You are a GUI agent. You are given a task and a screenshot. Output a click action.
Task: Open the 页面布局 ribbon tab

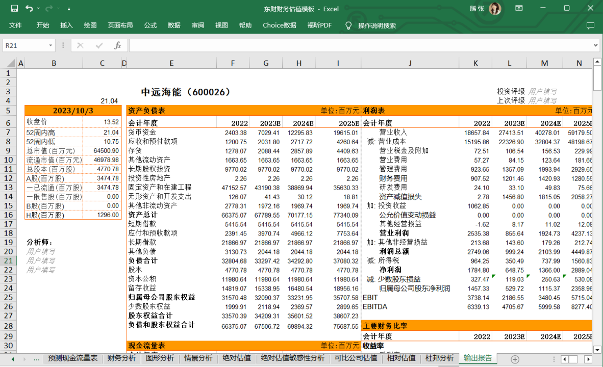120,25
